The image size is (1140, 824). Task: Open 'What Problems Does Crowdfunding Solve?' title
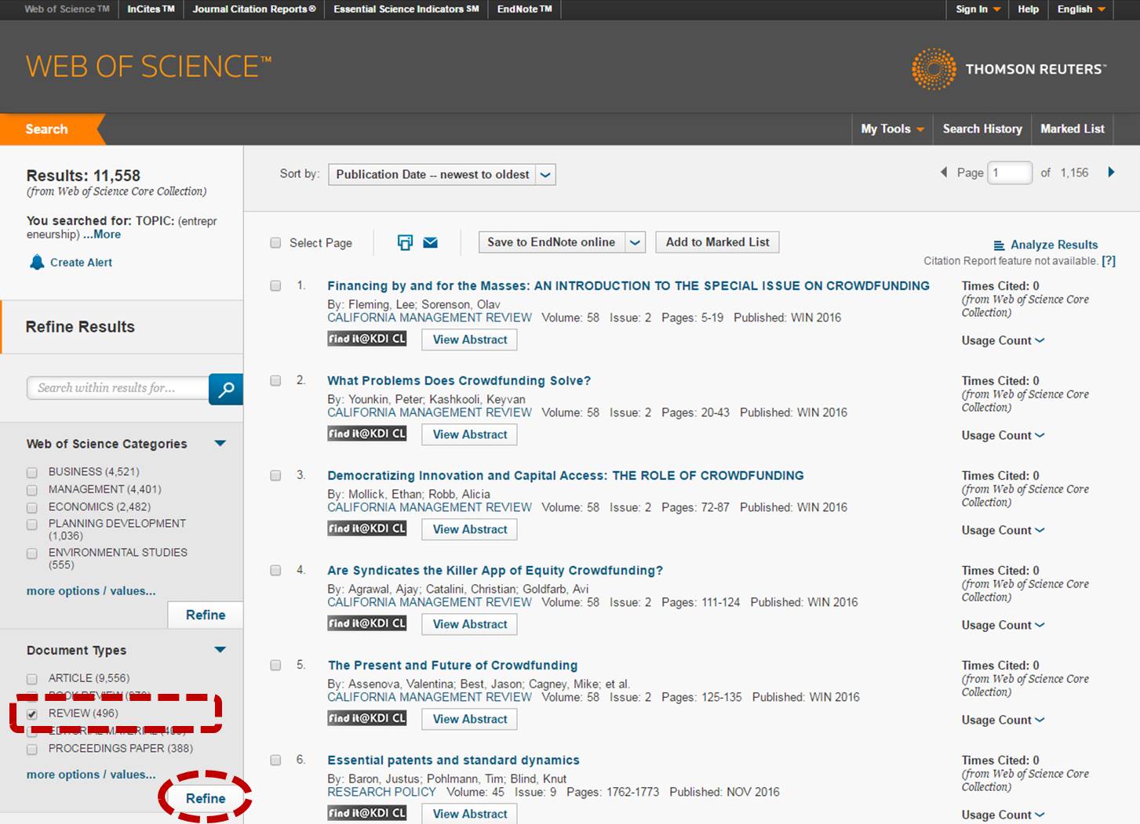coord(459,381)
